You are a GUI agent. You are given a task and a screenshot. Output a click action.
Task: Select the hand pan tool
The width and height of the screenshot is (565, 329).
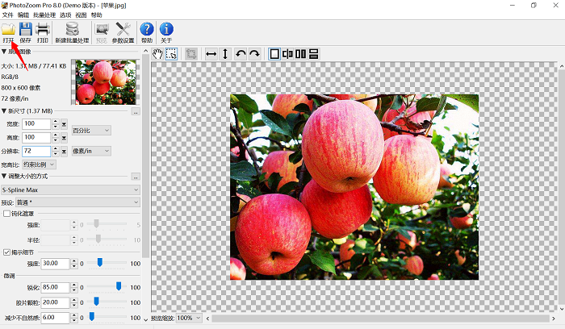click(x=158, y=54)
